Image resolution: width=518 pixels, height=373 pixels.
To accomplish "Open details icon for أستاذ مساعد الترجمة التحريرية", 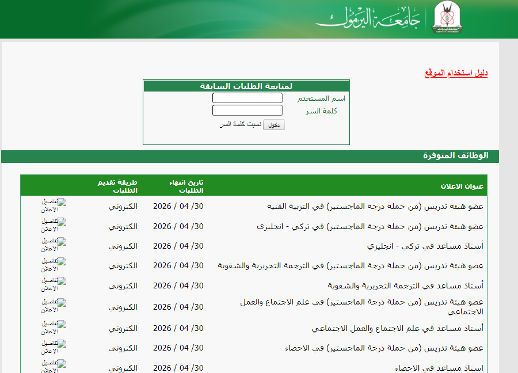I will (54, 285).
